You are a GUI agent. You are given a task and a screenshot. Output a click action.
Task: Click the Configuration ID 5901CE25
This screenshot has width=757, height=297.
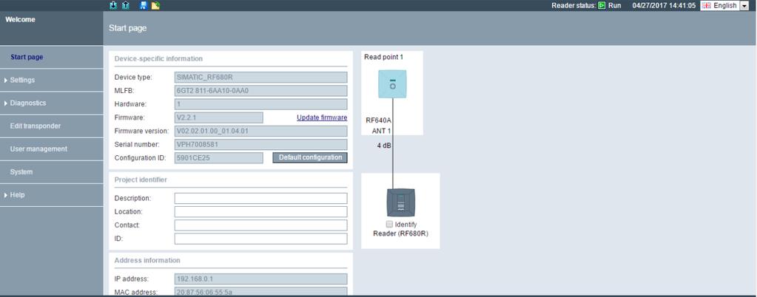click(x=219, y=158)
